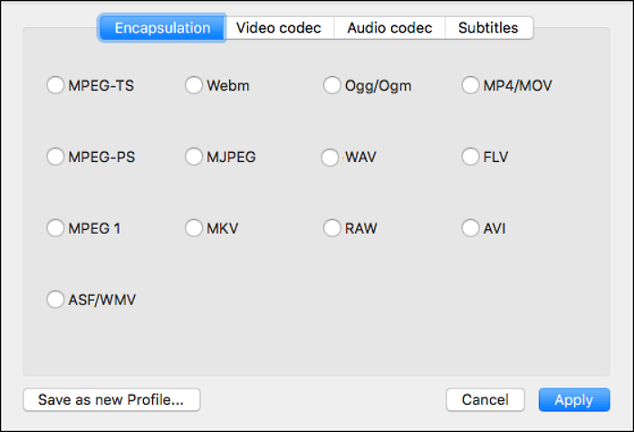Screen dimensions: 634x432
Task: Select the ASF/WMV radio button
Action: click(55, 299)
